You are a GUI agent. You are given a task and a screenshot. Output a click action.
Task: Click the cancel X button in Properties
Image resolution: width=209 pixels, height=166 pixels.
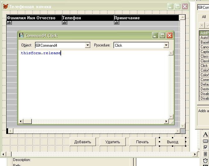point(202,25)
